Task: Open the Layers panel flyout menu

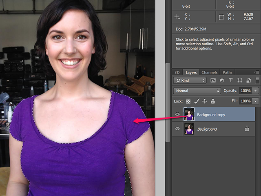Action: pos(257,72)
